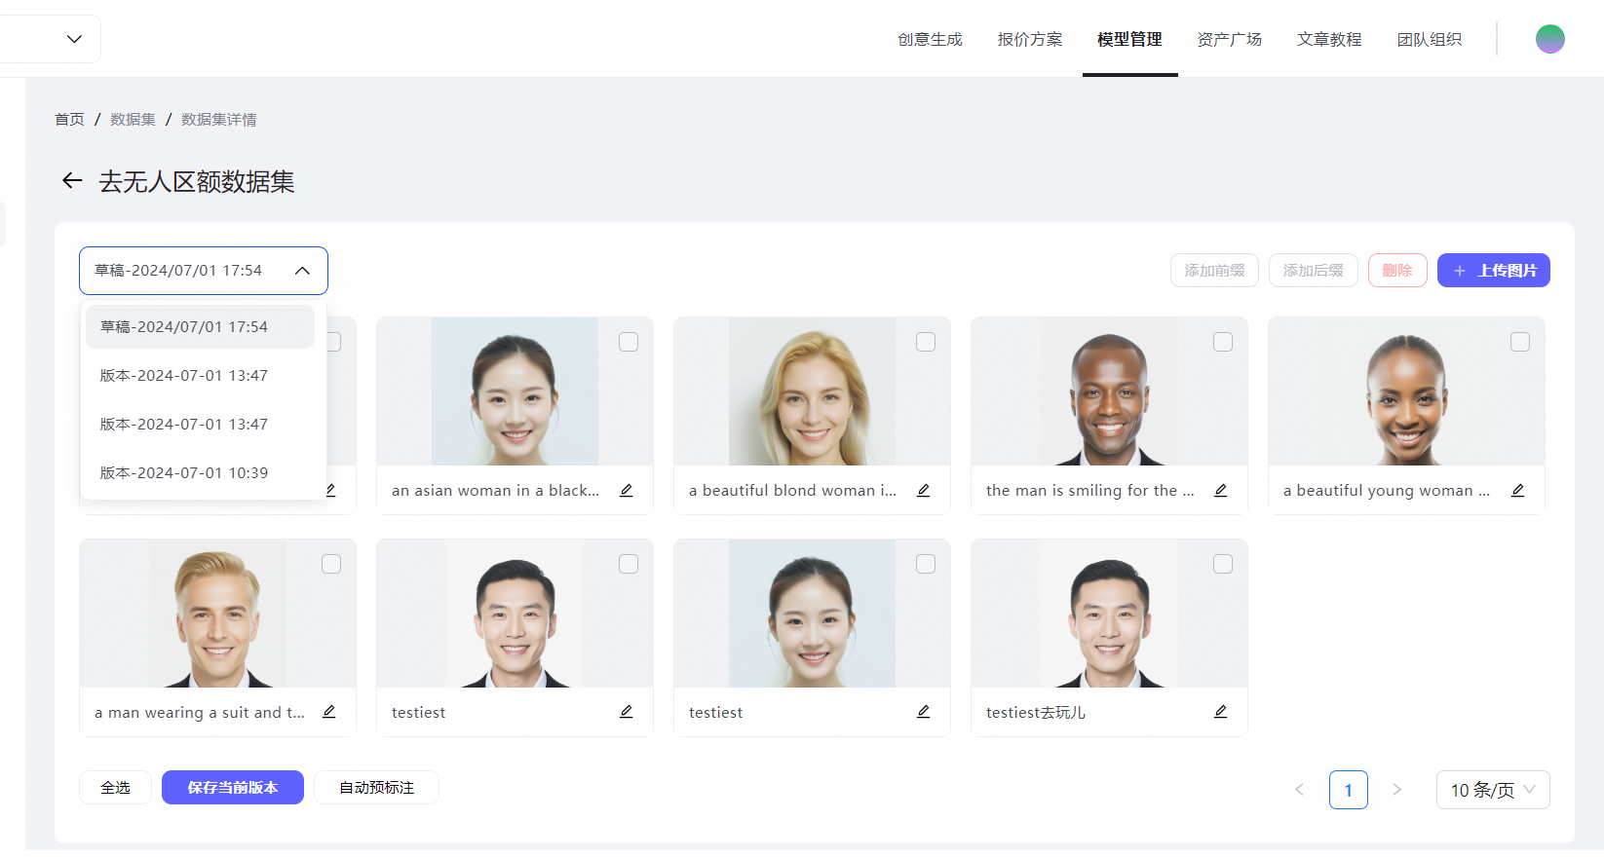Image resolution: width=1604 pixels, height=857 pixels.
Task: Click the 添加后缀 button
Action: coord(1313,271)
